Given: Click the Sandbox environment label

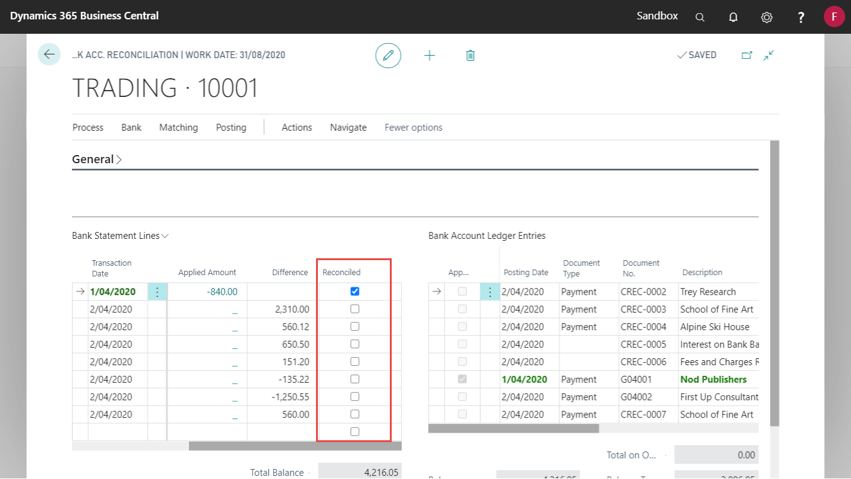Looking at the screenshot, I should 657,16.
